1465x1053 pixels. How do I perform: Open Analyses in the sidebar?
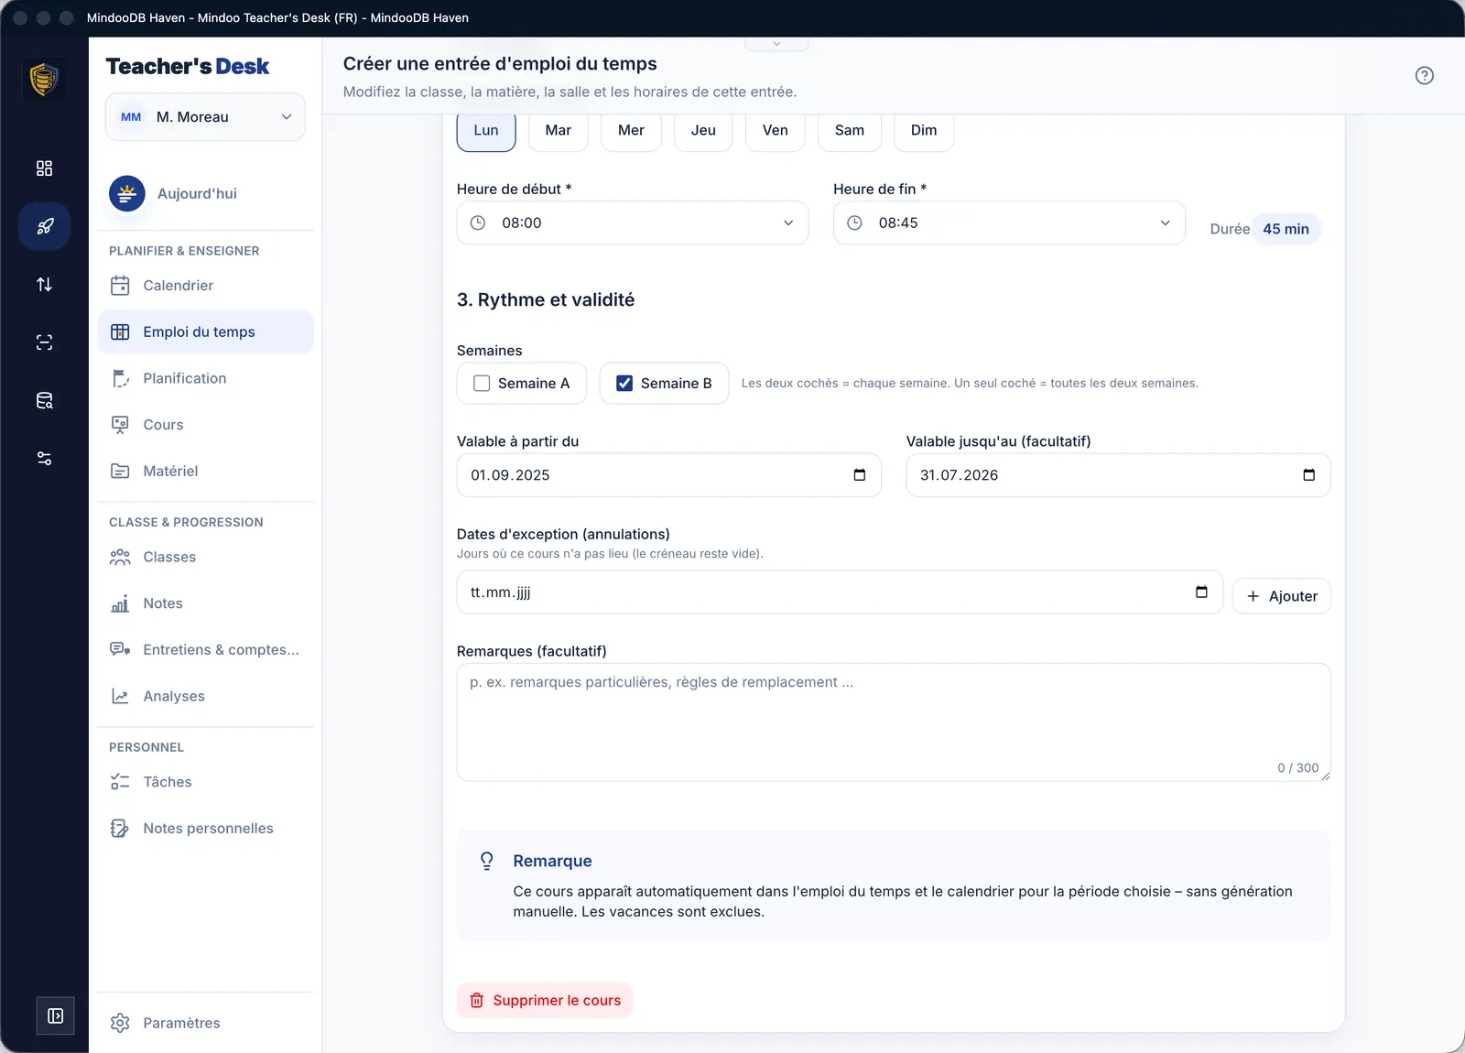(x=205, y=696)
